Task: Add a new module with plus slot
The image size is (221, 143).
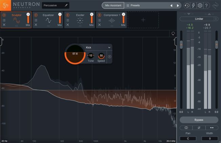Action: [x=143, y=20]
